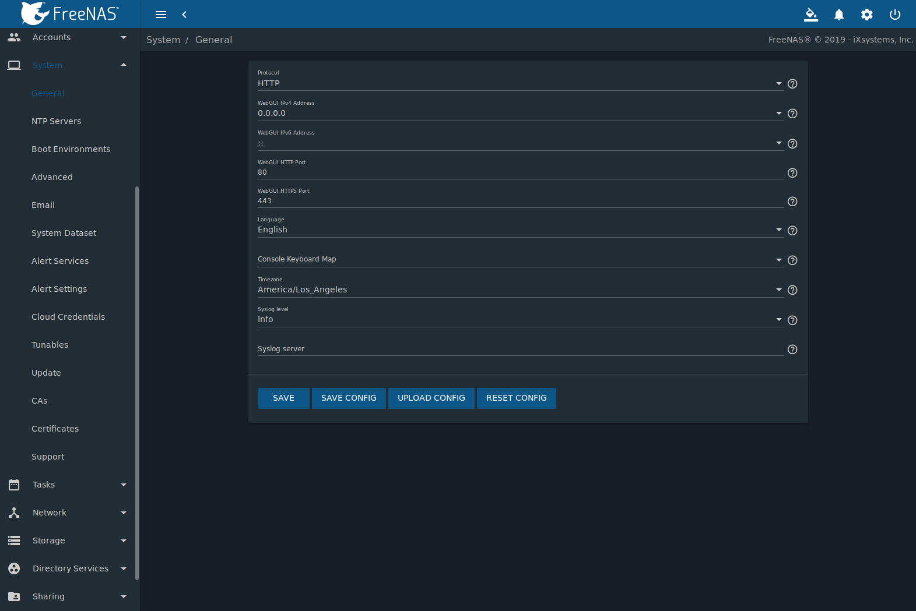Open the Certificates page
The height and width of the screenshot is (611, 916).
[x=55, y=429]
